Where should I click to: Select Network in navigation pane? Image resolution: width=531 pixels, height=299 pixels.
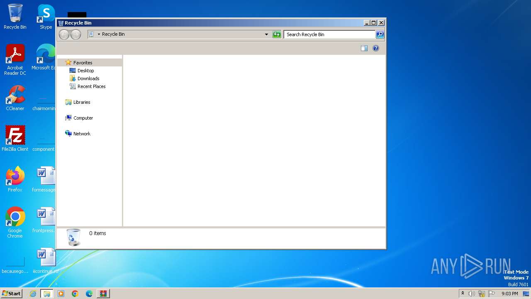pos(82,134)
